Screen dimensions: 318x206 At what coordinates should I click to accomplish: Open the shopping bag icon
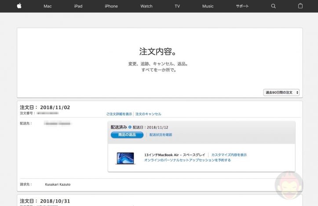(300, 6)
